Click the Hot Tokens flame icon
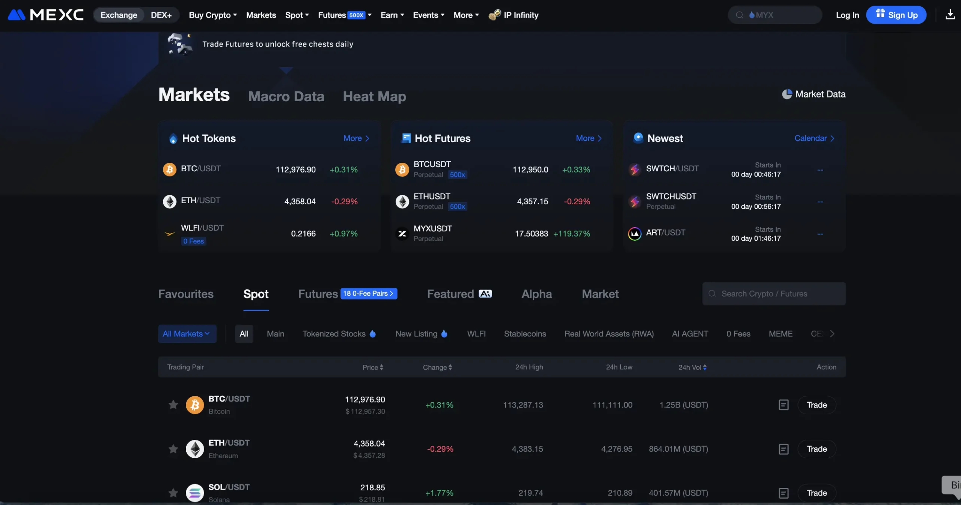The image size is (961, 505). (x=173, y=139)
